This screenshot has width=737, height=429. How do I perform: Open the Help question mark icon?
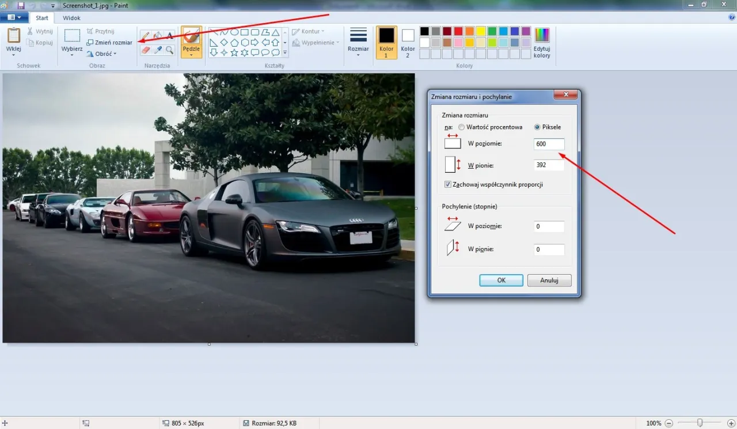tap(731, 18)
